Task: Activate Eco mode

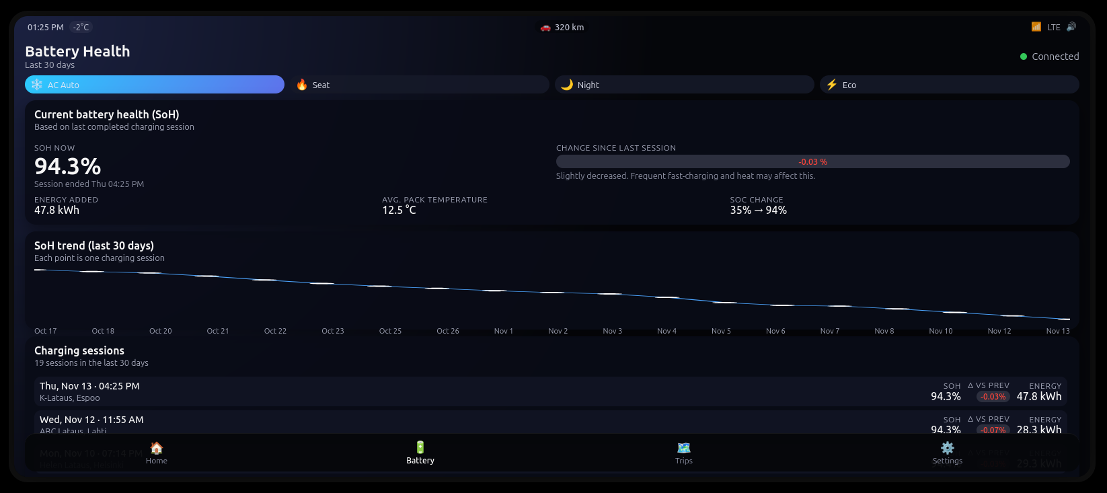Action: click(948, 85)
